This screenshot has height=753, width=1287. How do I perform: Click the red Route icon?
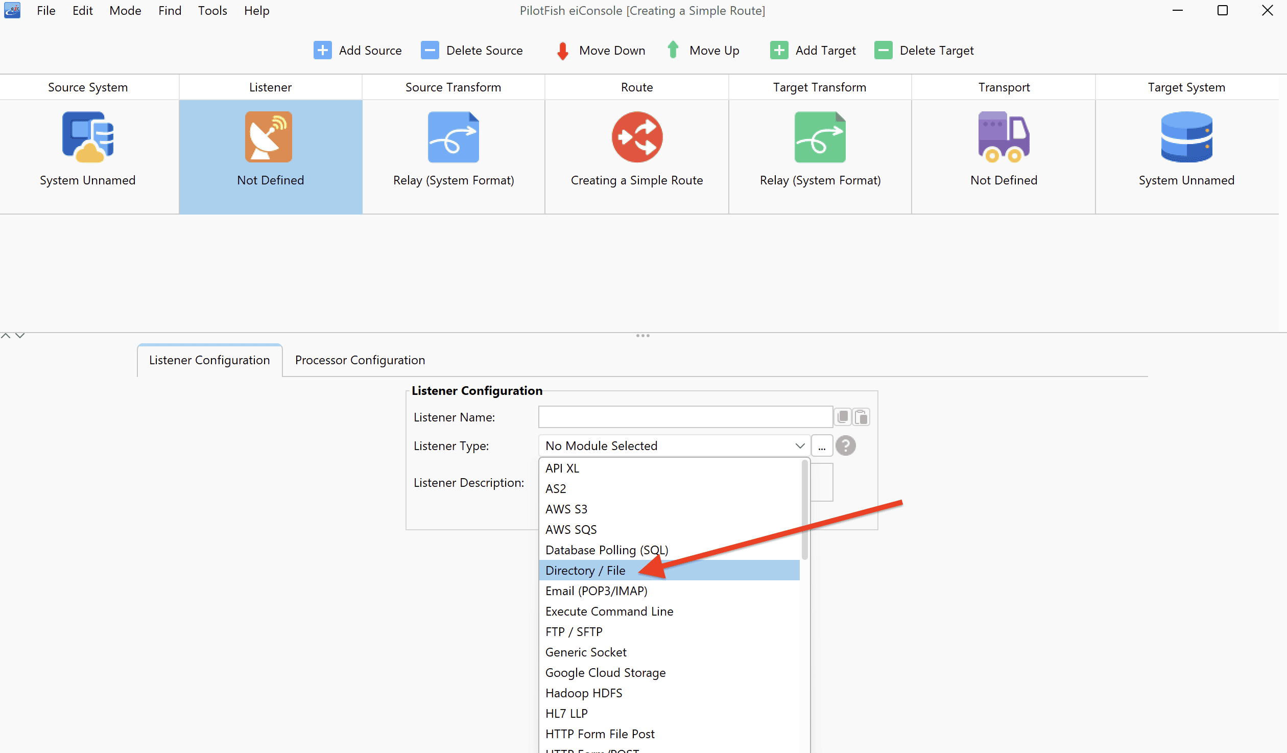point(637,137)
